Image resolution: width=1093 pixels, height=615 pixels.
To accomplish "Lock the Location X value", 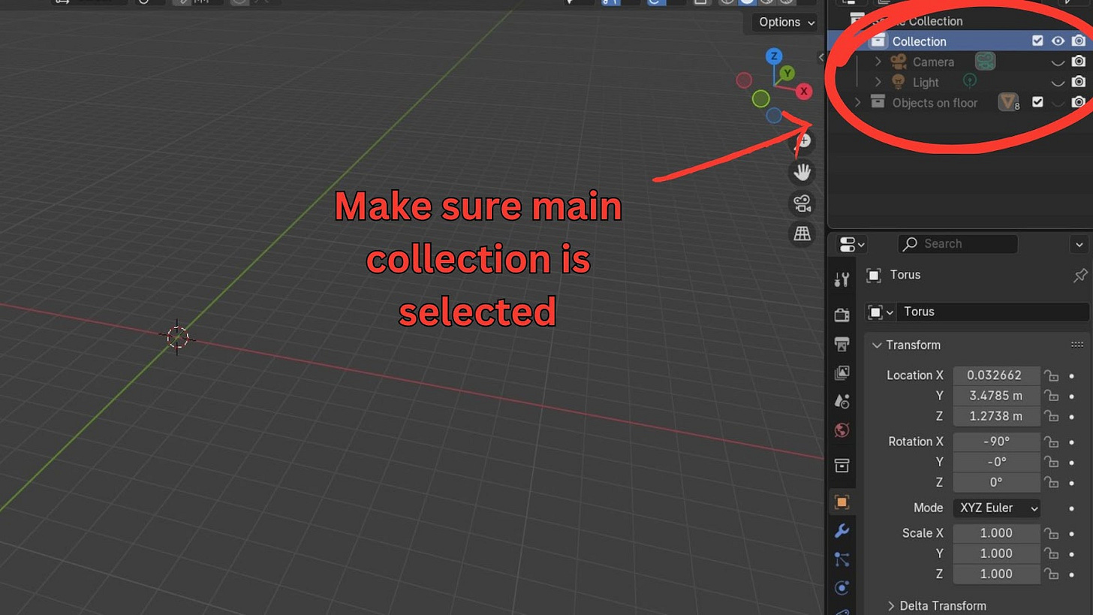I will [x=1052, y=375].
